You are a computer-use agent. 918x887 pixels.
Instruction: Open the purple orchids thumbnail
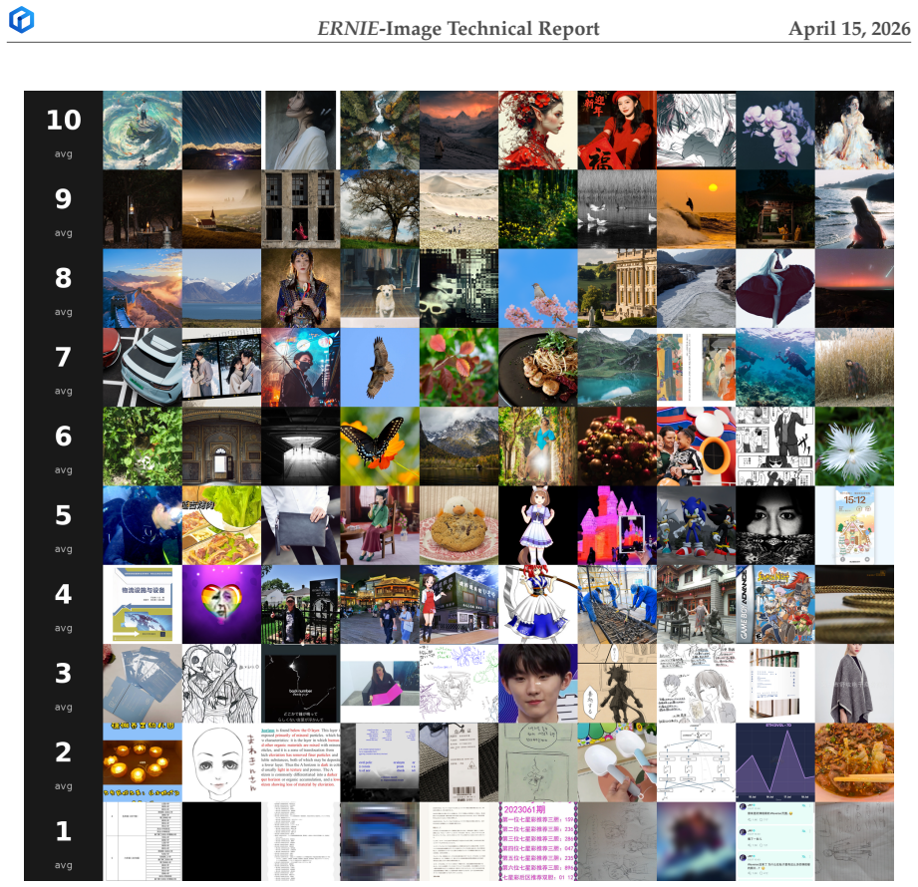click(x=775, y=130)
